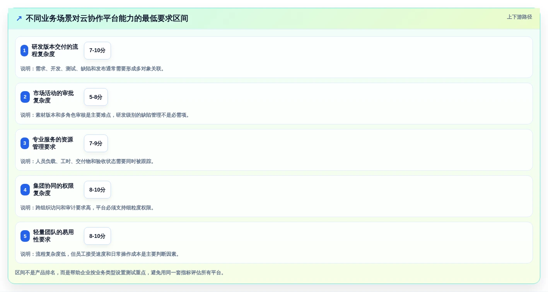
Task: Click the description starting 说明：跨组织访问和审计
Action: 88,208
